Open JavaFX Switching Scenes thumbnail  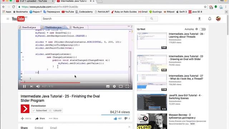(x=152, y=102)
